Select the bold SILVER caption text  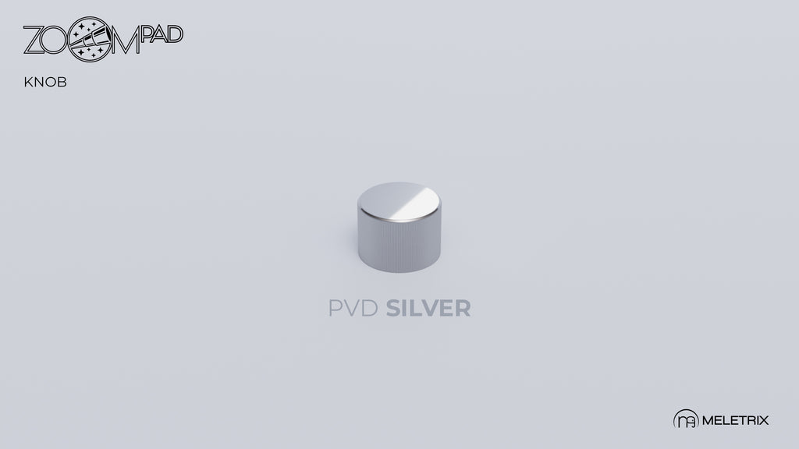(x=428, y=309)
